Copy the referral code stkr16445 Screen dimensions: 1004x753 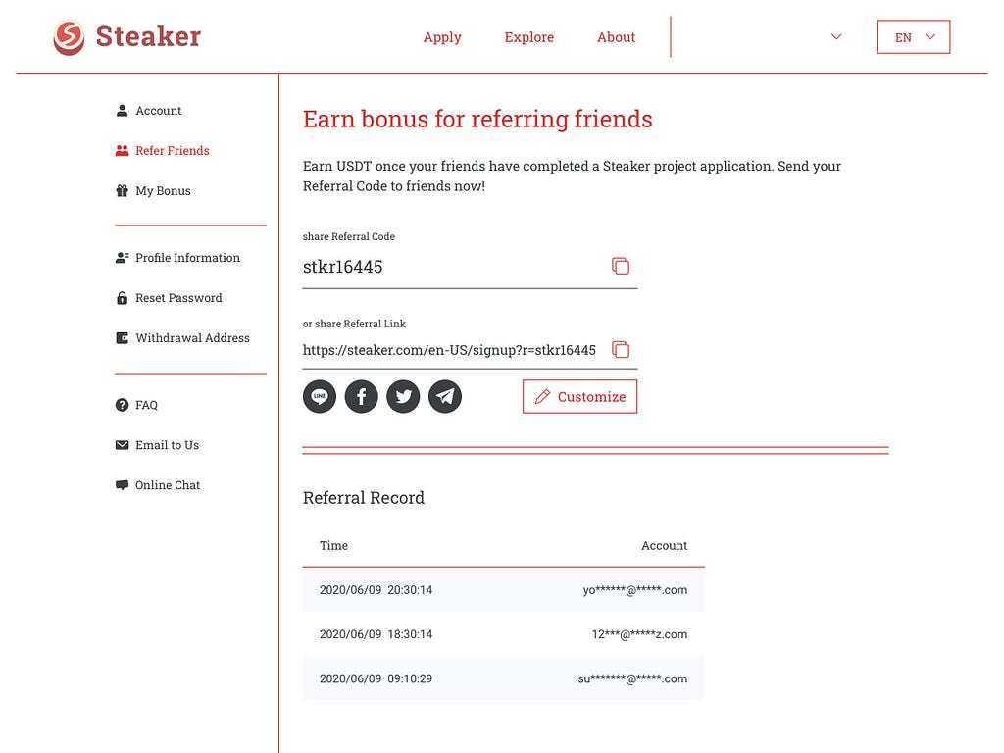click(621, 266)
